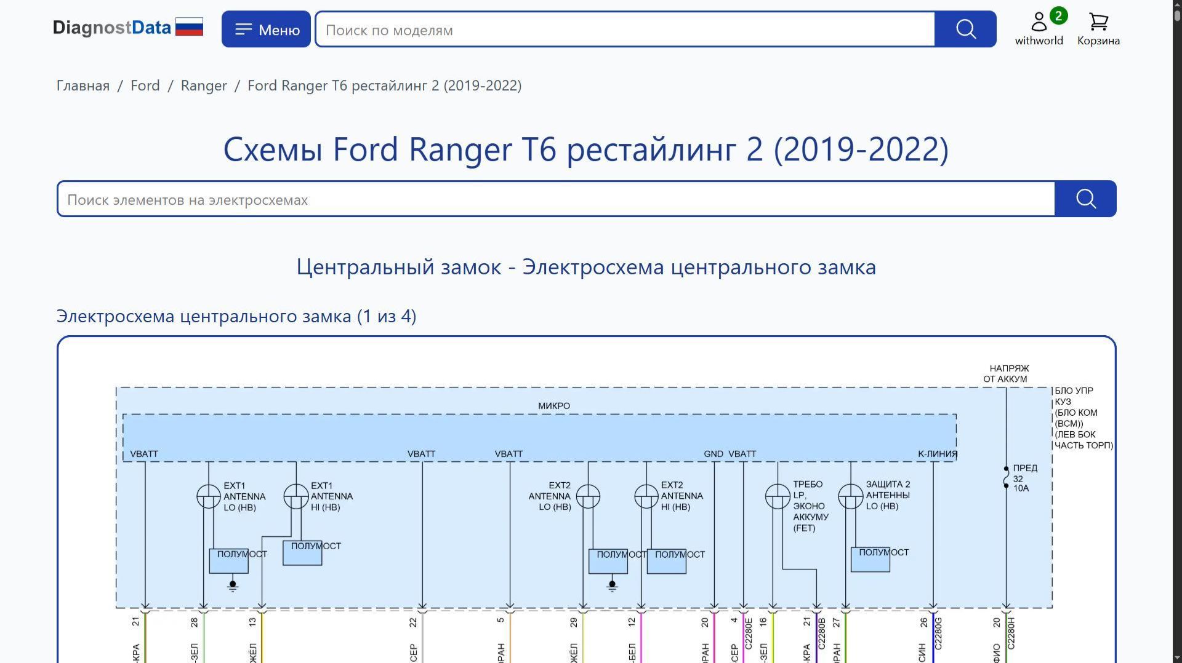Click the БЛО УПР КУЗ module label
Viewport: 1182px width, 663px height.
[x=1083, y=418]
